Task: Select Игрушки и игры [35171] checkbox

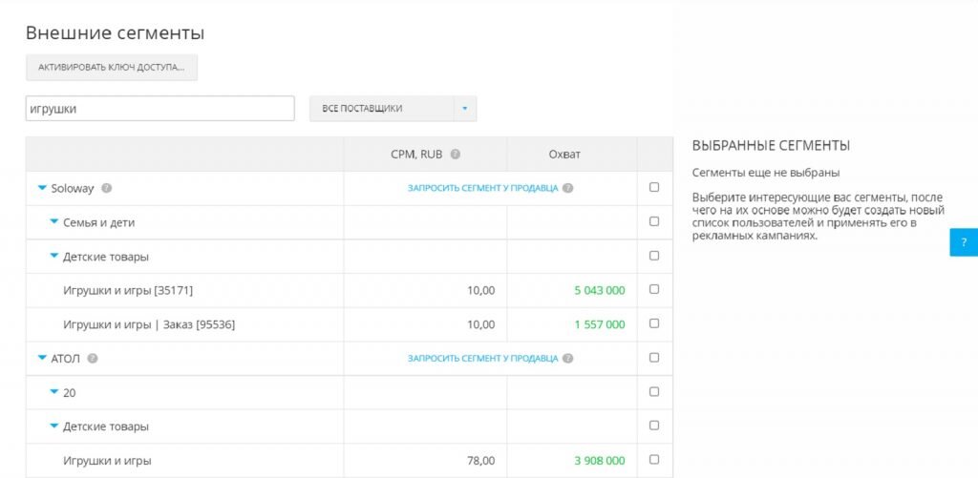Action: coord(653,289)
